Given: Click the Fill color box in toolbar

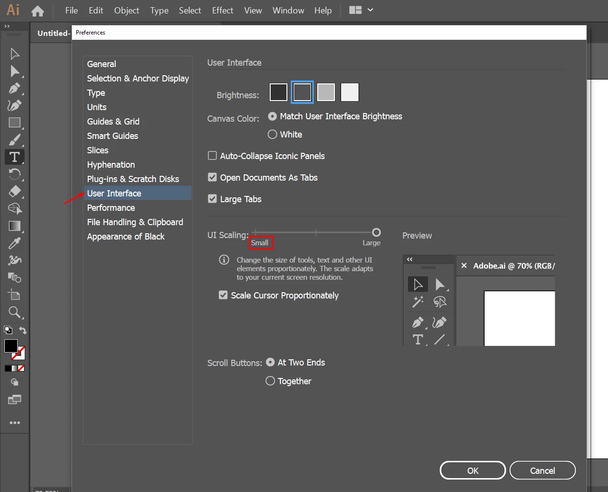Looking at the screenshot, I should [x=11, y=346].
